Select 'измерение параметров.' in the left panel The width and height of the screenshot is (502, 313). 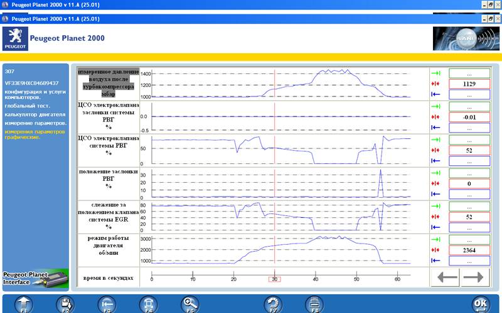point(34,123)
